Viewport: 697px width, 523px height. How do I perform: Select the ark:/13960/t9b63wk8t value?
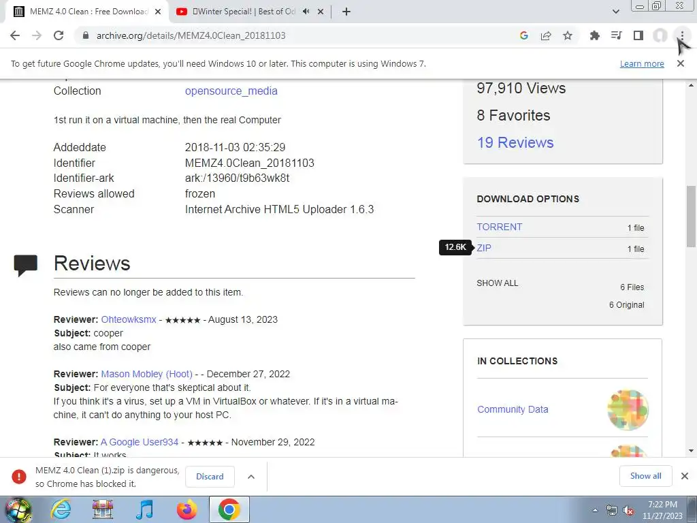(x=237, y=178)
